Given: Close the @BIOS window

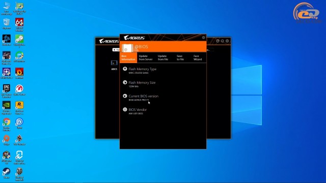Looking at the screenshot, I should click(203, 38).
